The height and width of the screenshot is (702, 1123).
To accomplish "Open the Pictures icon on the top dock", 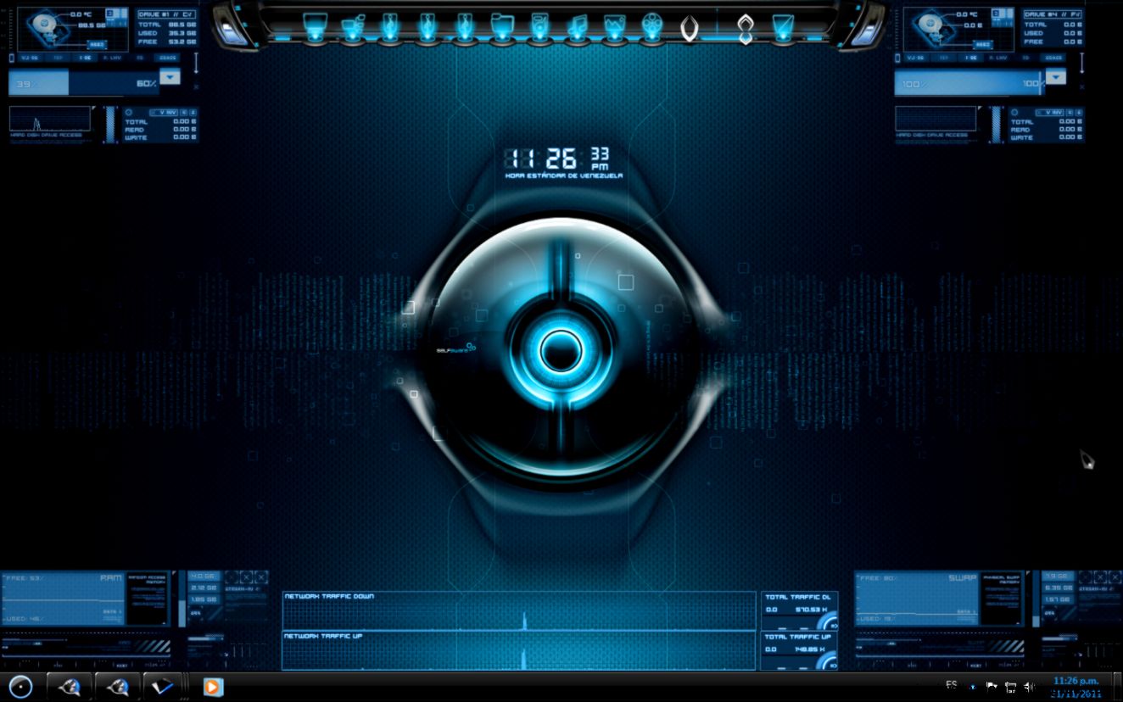I will tap(614, 25).
